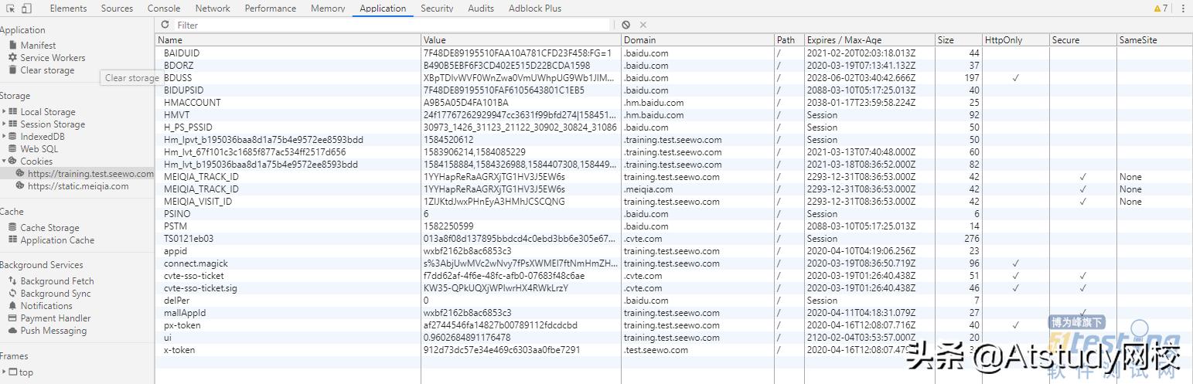Sort by the Value column header
The width and height of the screenshot is (1193, 384).
pos(521,39)
